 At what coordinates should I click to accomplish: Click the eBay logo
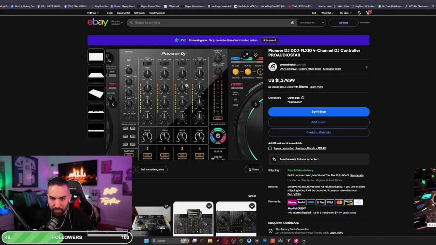point(98,22)
